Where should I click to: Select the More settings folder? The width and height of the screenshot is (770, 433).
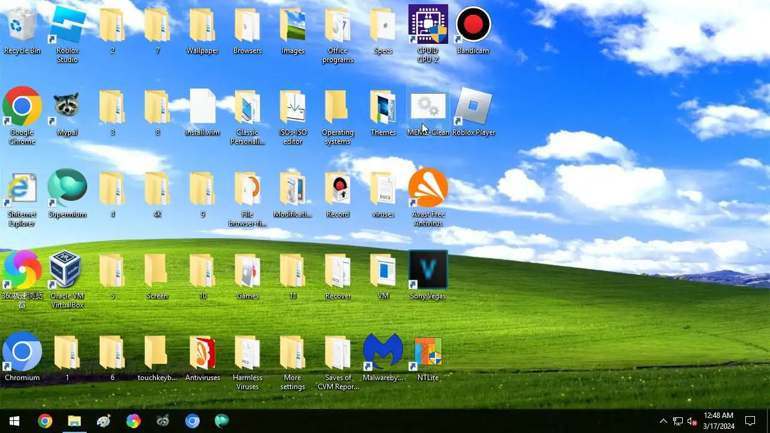tap(293, 361)
